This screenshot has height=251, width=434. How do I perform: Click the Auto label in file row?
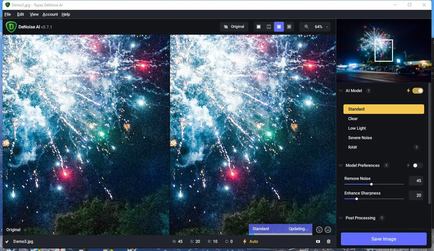[254, 241]
